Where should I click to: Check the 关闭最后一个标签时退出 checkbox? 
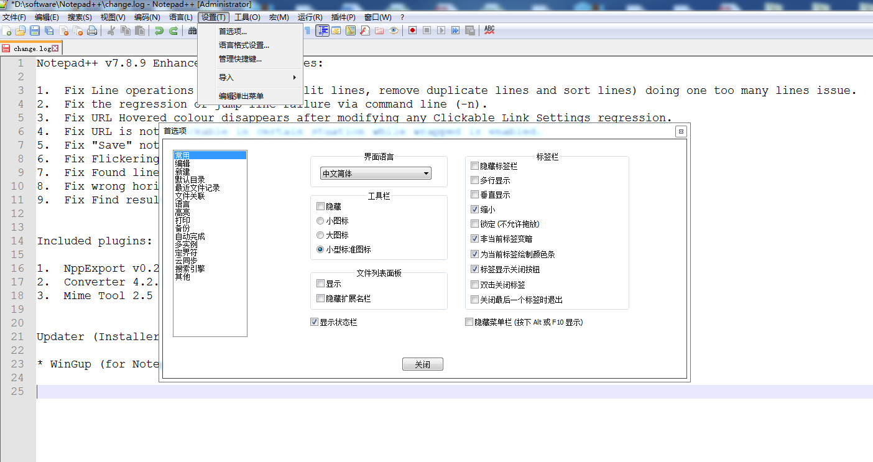point(474,300)
